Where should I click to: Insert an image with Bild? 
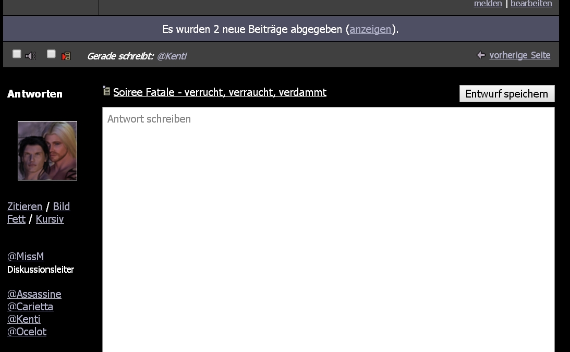pos(62,207)
